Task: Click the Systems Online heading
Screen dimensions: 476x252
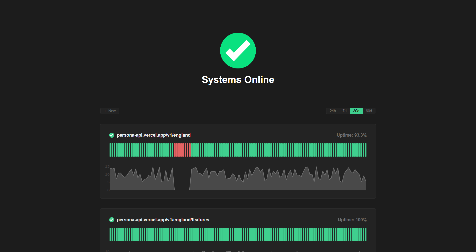Action: [238, 80]
